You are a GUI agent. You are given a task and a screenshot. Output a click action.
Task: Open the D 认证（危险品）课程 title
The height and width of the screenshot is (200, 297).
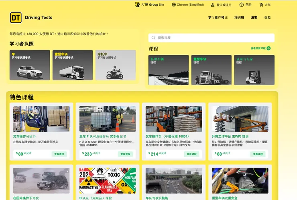96,198
